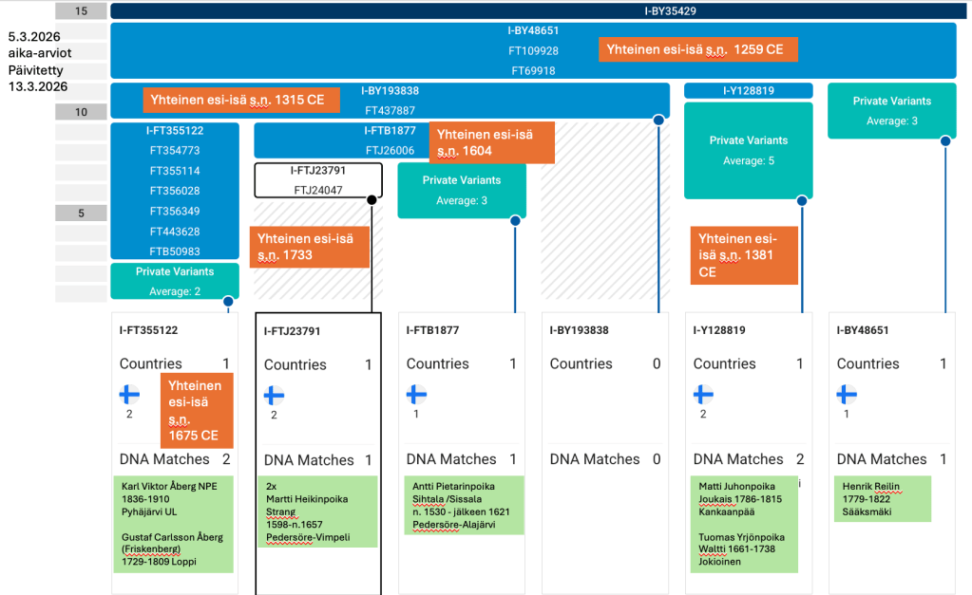
Task: Select the orange 1733 common ancestor label
Action: (x=309, y=247)
